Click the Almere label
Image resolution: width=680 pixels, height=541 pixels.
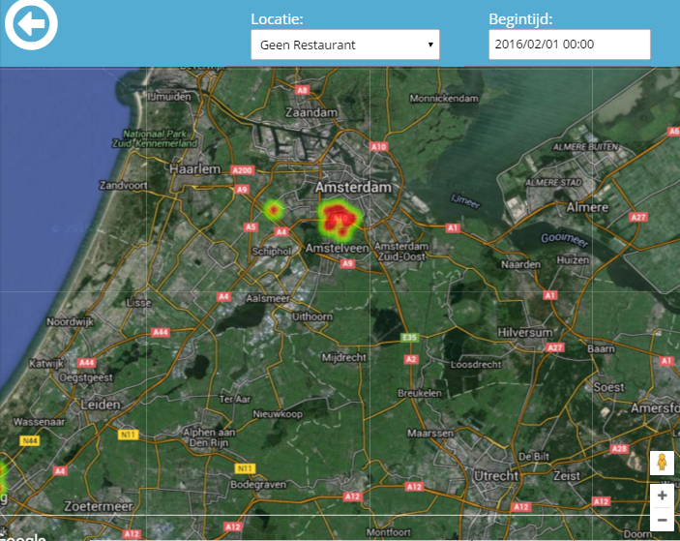588,207
